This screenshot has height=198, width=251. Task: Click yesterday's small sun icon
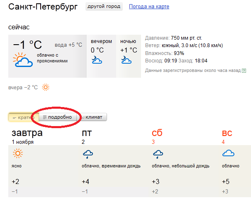pyautogui.click(x=45, y=87)
